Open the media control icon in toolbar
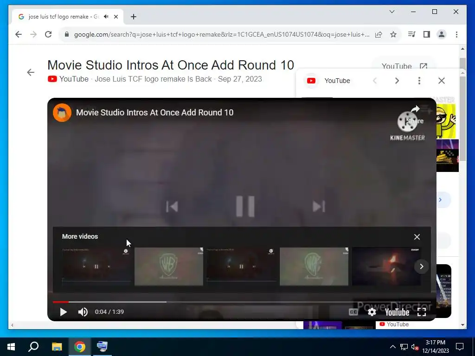Image resolution: width=475 pixels, height=356 pixels. 411,34
